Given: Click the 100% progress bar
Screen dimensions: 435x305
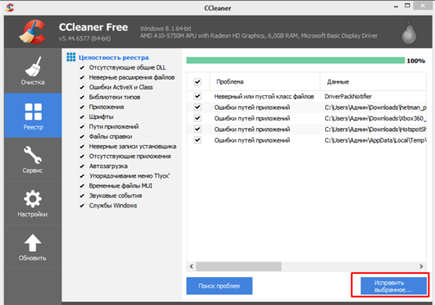Looking at the screenshot, I should (296, 60).
